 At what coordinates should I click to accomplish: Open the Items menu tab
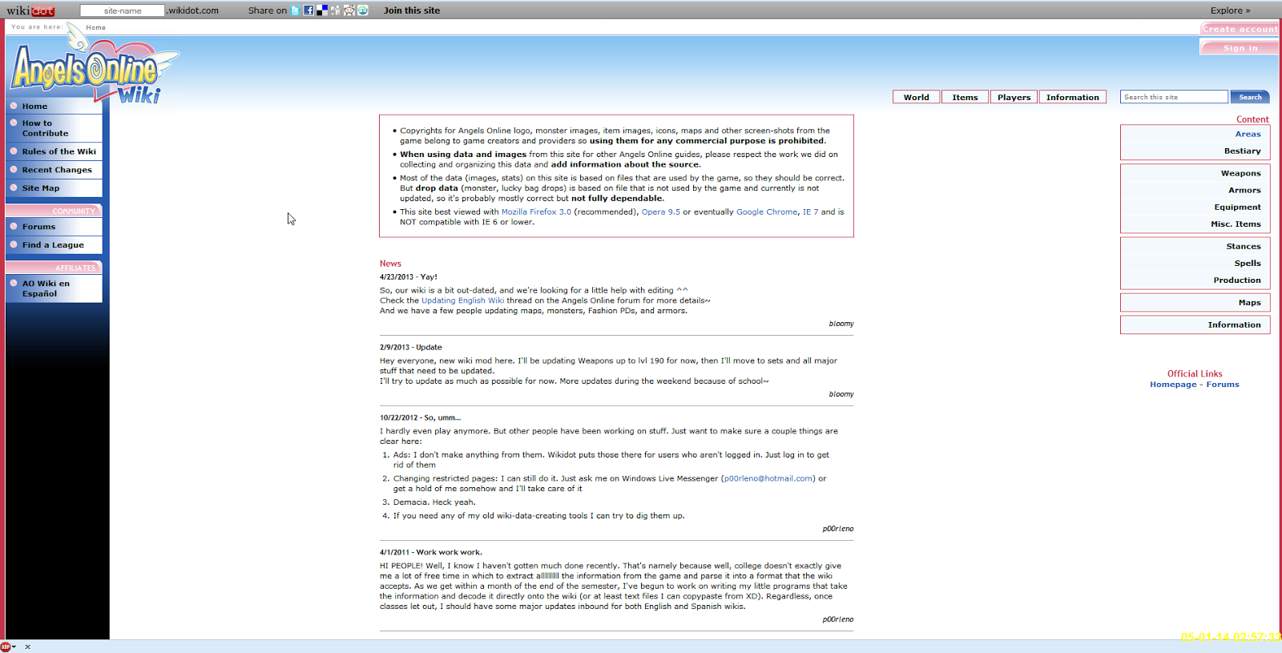point(966,97)
